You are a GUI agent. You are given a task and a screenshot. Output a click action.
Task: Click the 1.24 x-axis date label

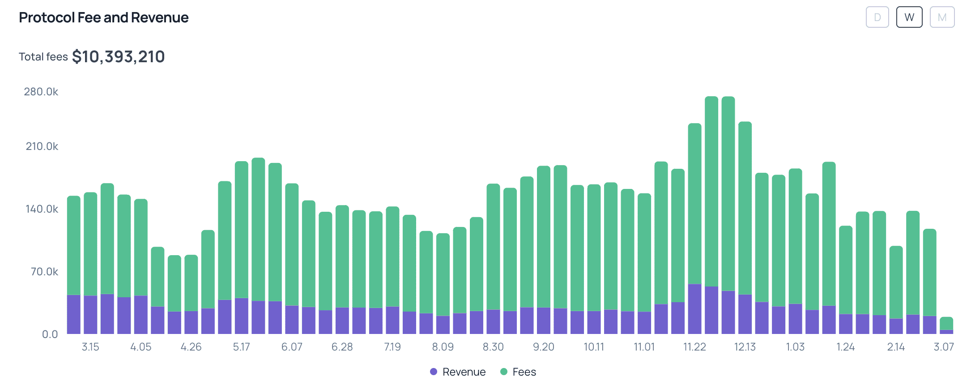point(845,347)
